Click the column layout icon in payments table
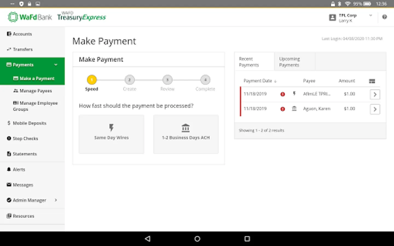Image resolution: width=394 pixels, height=246 pixels. (372, 81)
